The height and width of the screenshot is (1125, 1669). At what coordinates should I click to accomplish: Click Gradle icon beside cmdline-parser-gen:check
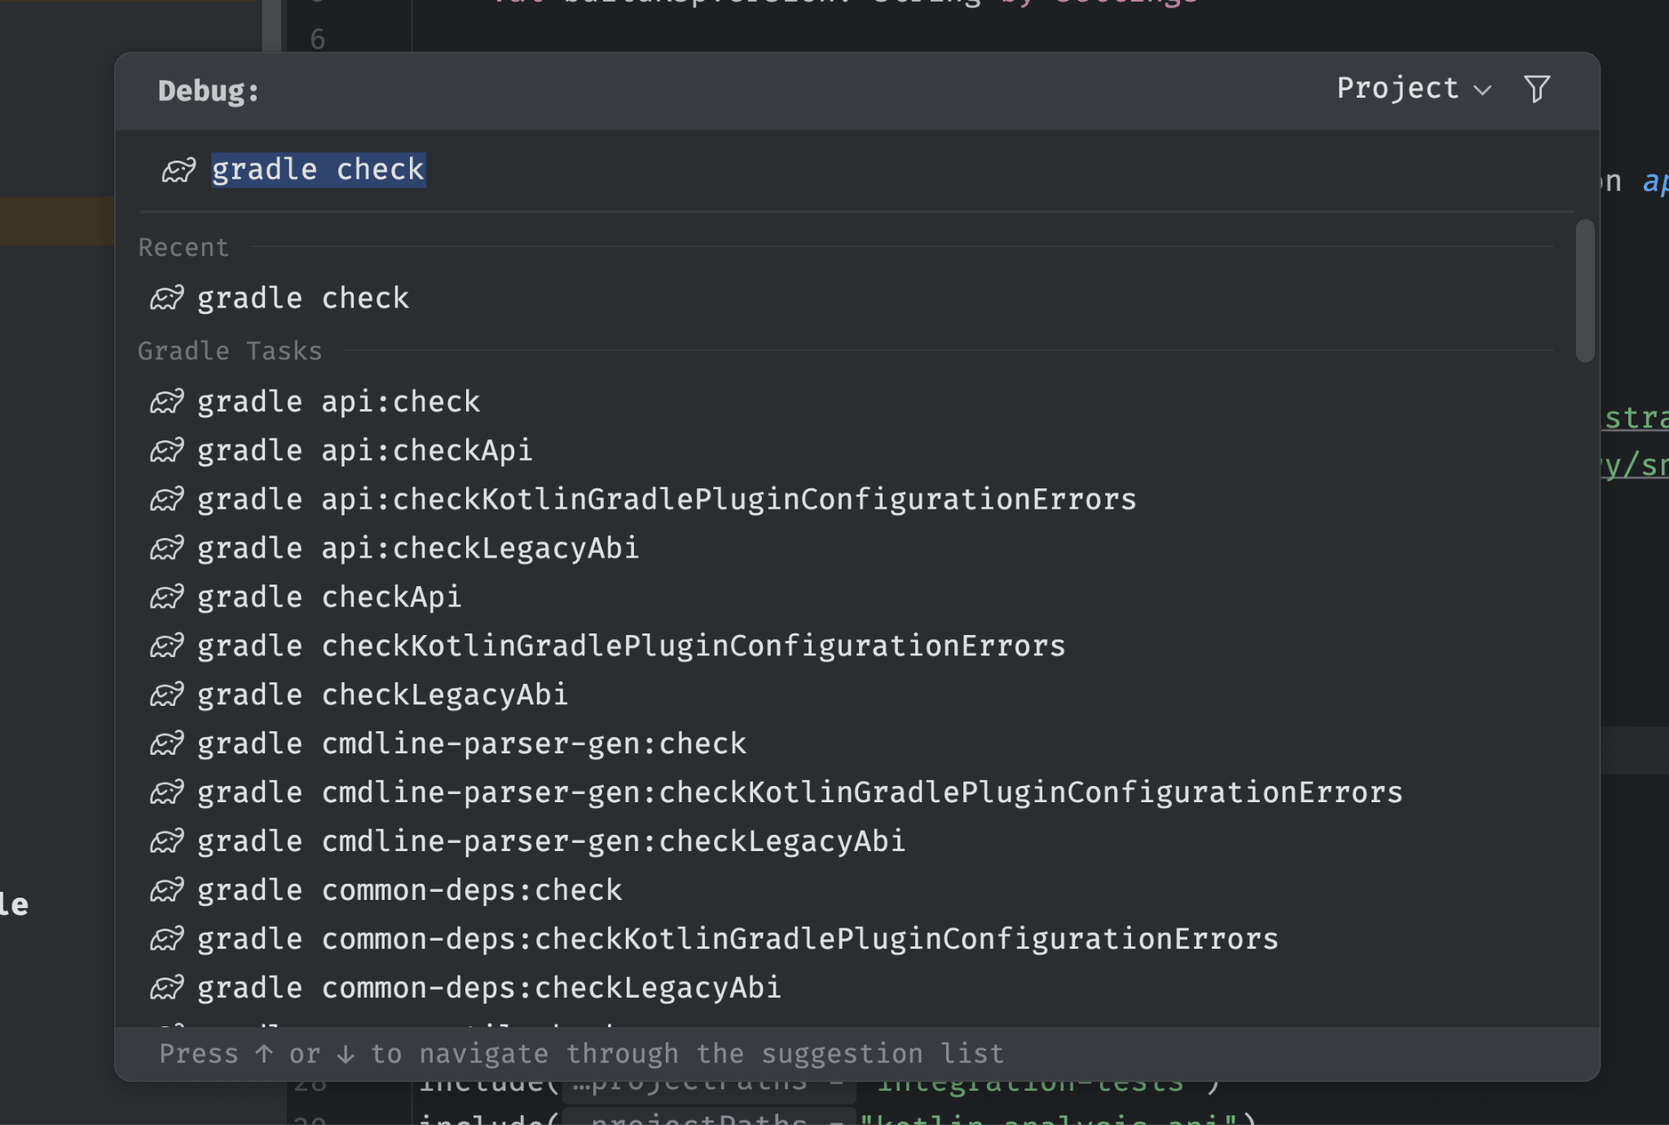tap(167, 744)
